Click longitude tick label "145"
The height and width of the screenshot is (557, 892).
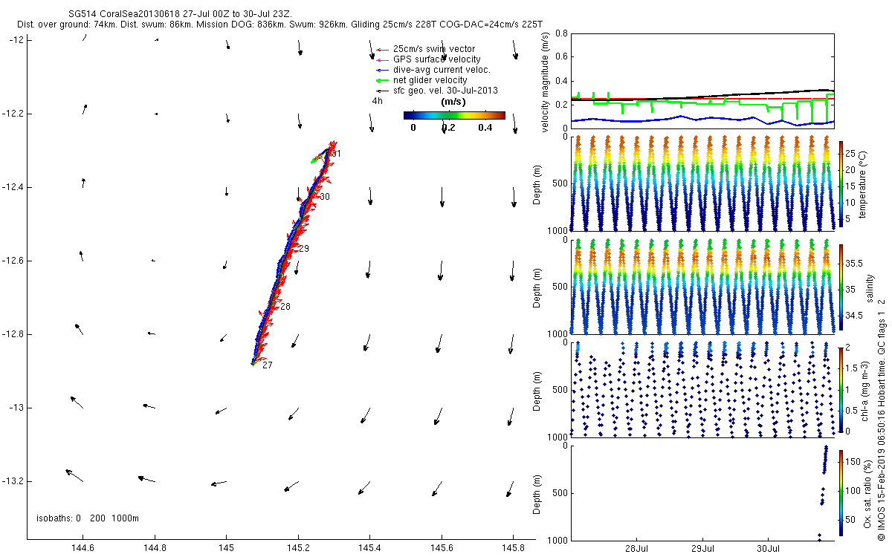(x=227, y=550)
